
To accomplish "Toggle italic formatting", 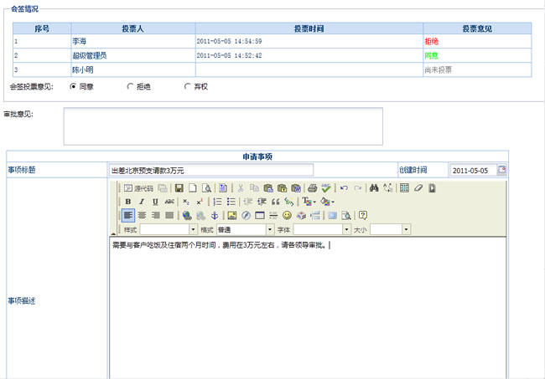I will (142, 202).
